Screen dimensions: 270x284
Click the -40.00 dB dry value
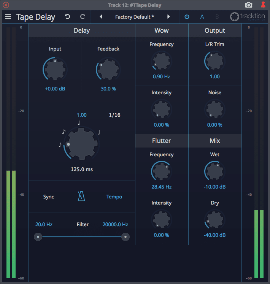point(215,235)
